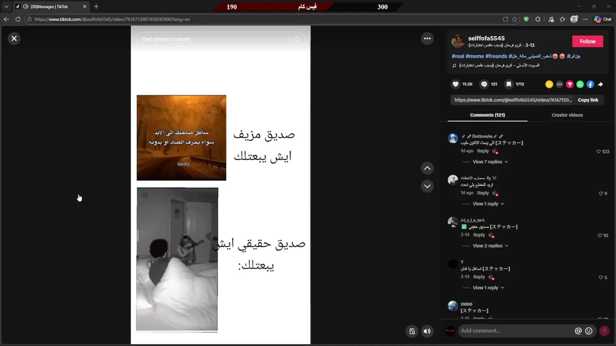Screen dimensions: 616x346
Task: Like the comment showing 10 likes
Action: tap(600, 235)
